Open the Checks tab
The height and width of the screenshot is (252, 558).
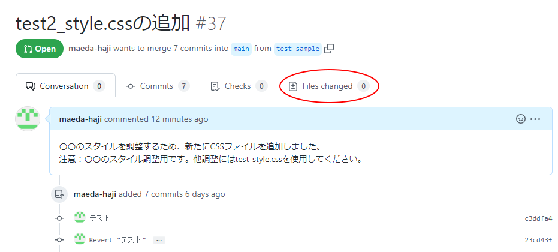[239, 86]
